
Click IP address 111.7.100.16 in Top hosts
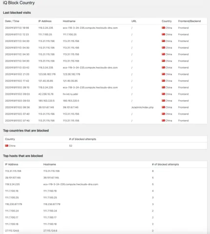tap(12, 191)
